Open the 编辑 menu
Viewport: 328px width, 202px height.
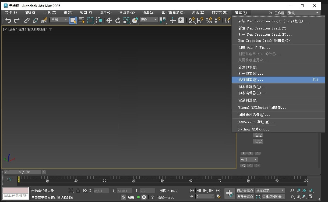point(30,13)
